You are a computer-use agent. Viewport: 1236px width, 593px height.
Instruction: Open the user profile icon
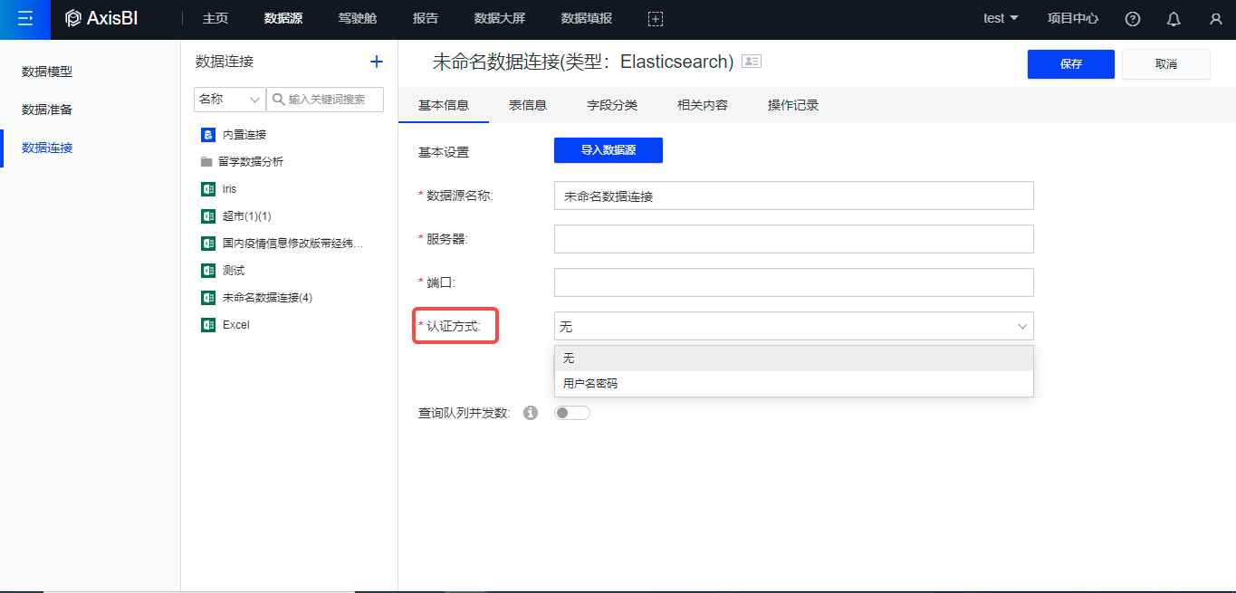tap(1215, 19)
